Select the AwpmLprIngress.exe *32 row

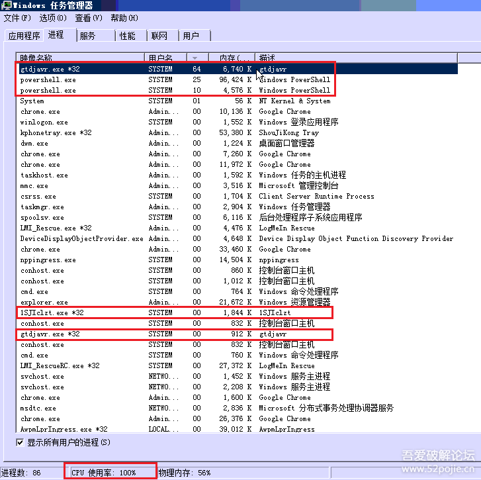(x=237, y=429)
